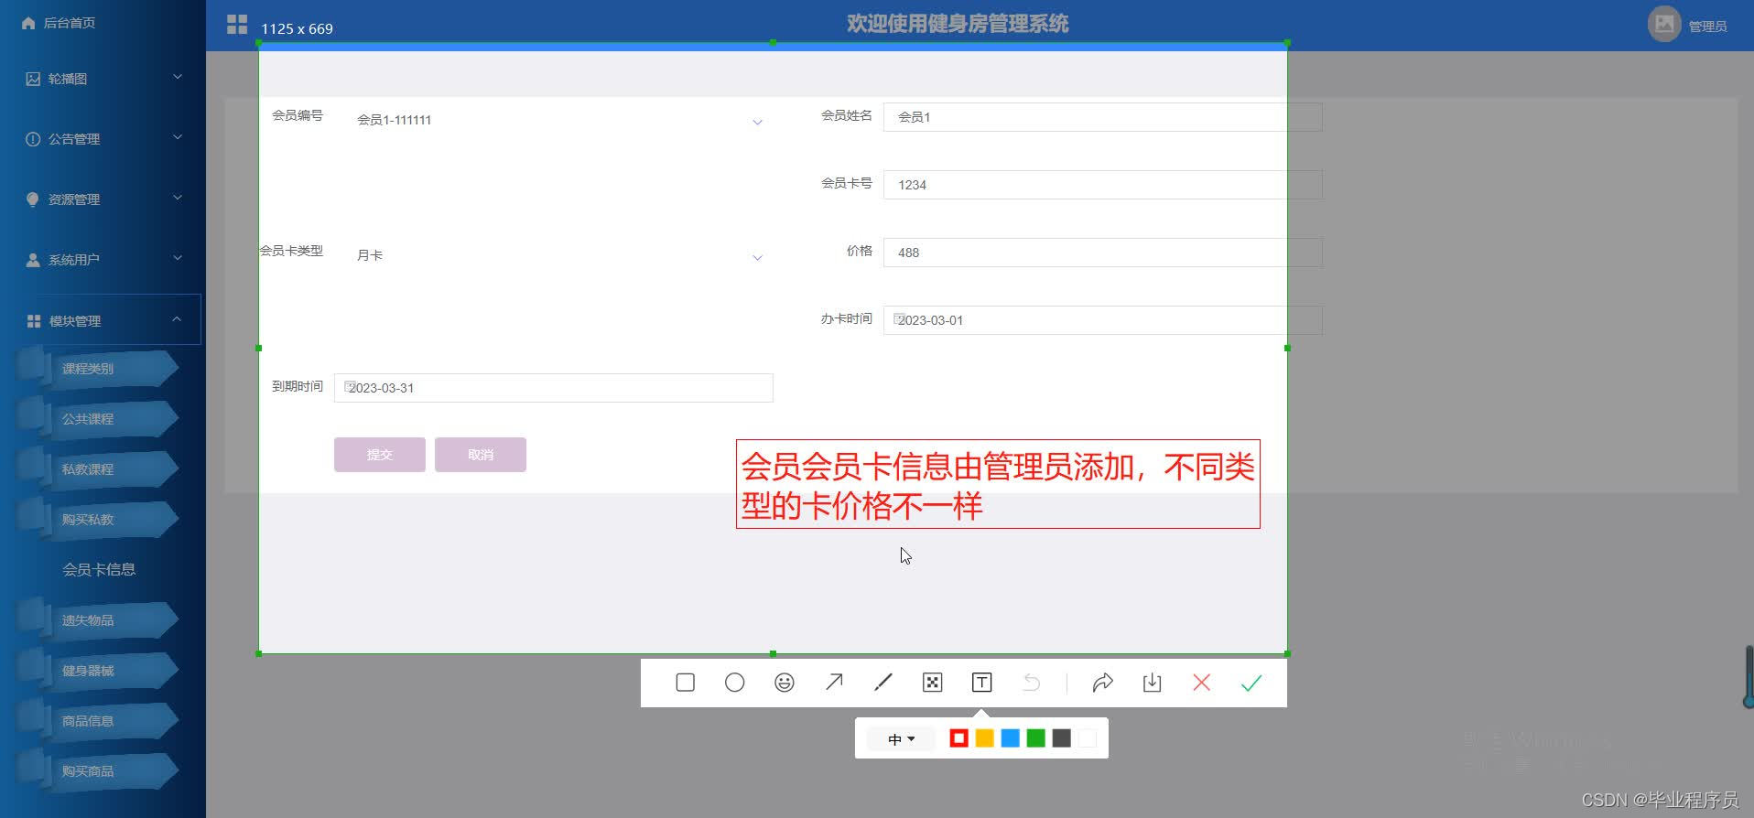Click the 会员姓名 input field
Viewport: 1754px width, 818px height.
click(x=1102, y=117)
